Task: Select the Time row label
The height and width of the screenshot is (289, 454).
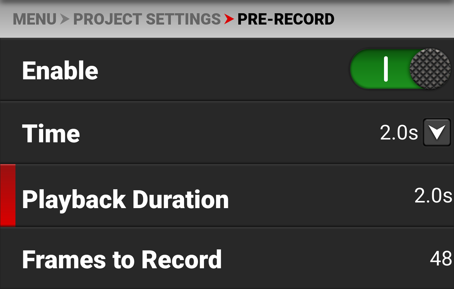Action: pos(51,133)
